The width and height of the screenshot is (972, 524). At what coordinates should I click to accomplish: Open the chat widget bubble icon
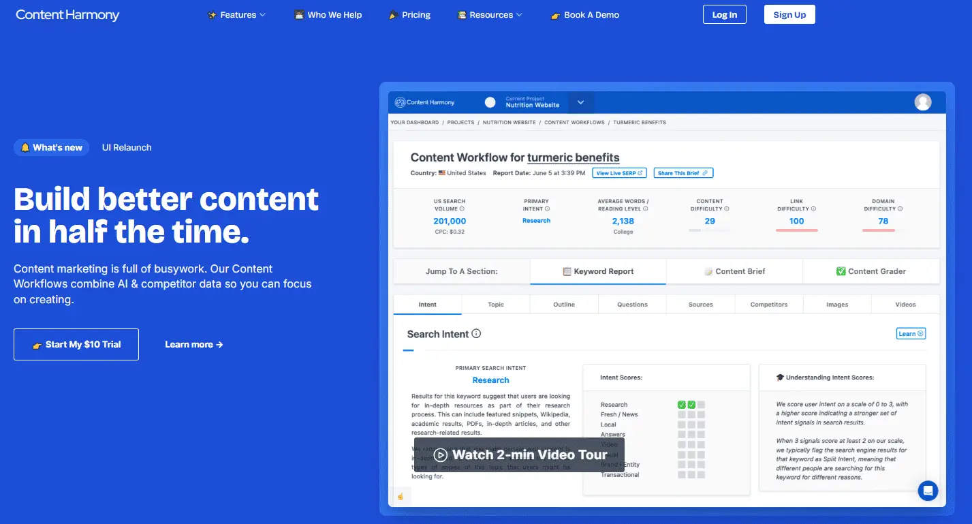928,490
